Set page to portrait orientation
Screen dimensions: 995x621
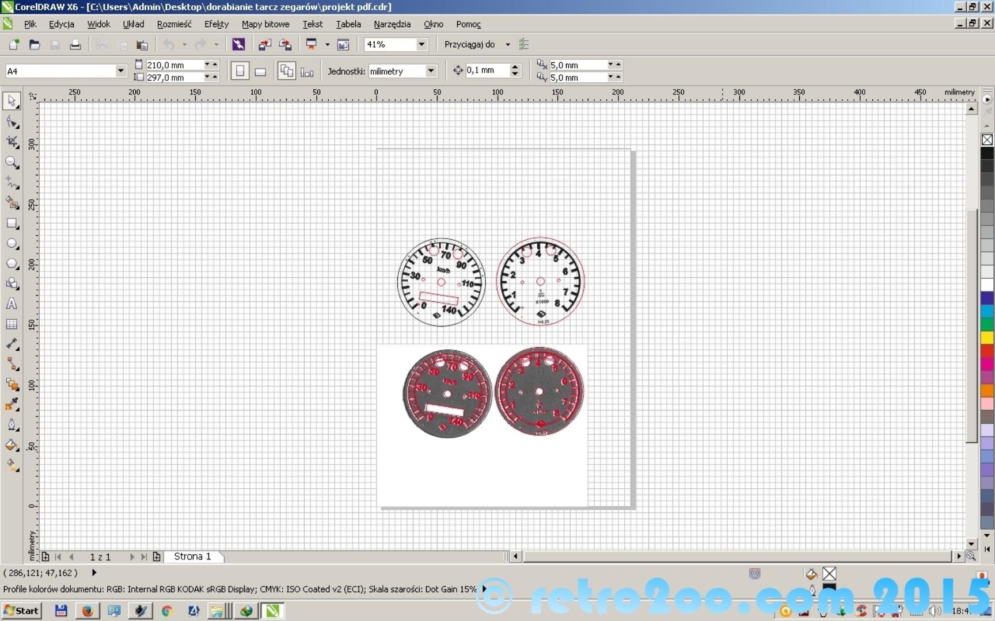point(240,71)
